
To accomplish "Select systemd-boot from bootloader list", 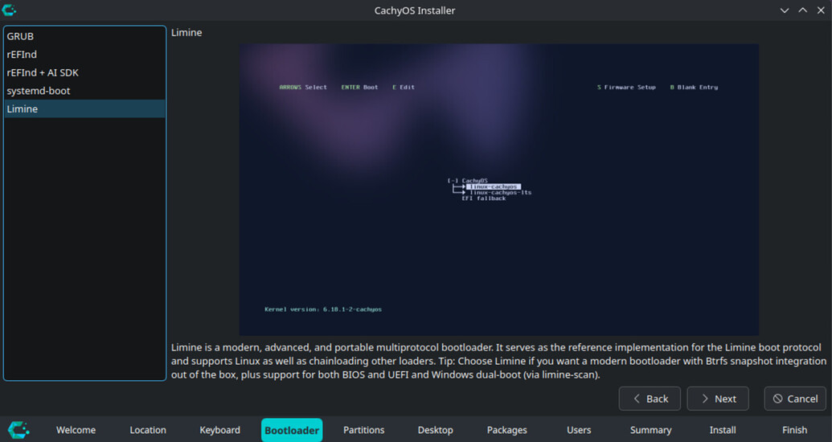I will point(39,91).
